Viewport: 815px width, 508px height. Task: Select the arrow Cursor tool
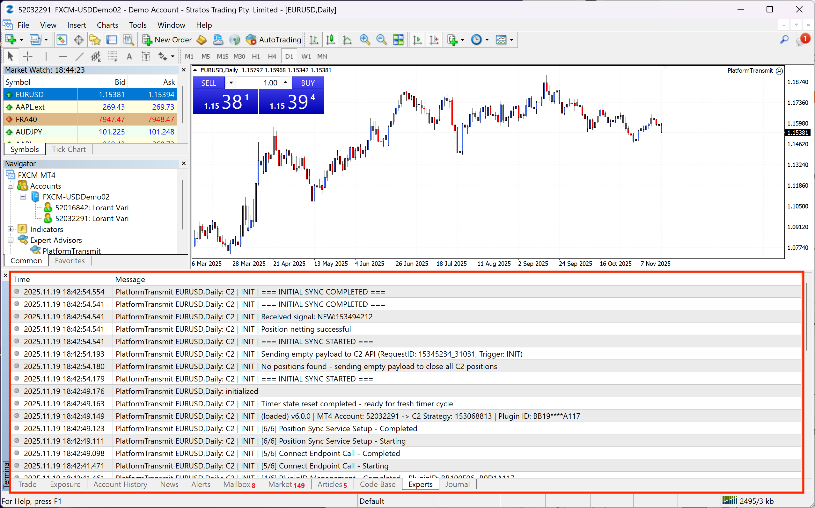[11, 56]
